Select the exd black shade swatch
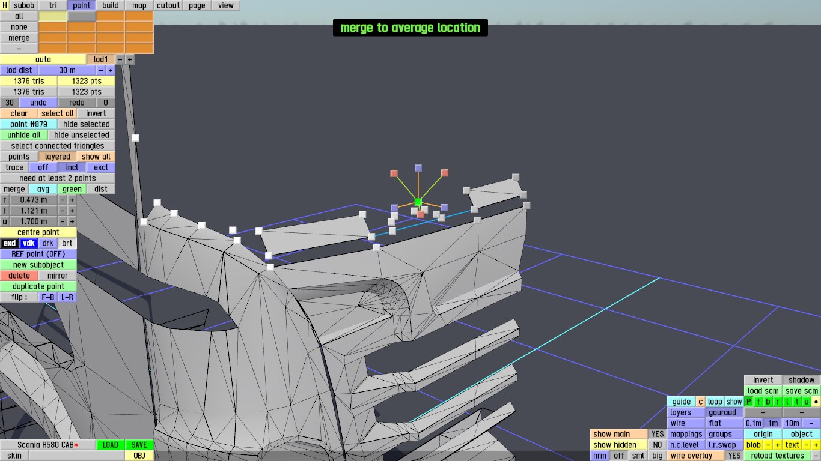821x461 pixels. pyautogui.click(x=10, y=243)
